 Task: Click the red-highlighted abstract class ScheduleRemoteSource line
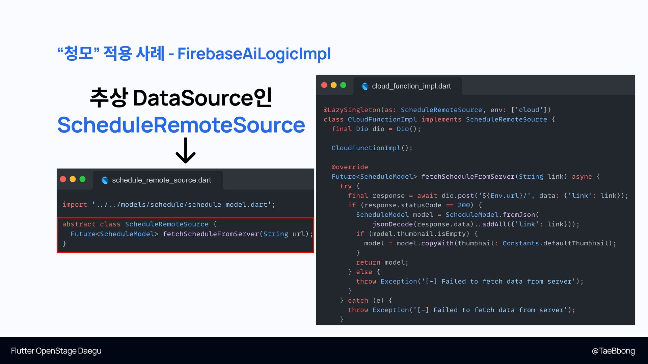click(x=139, y=224)
